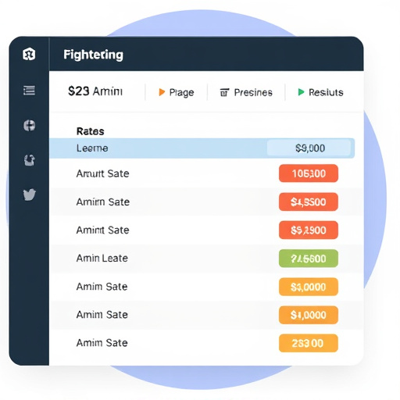The image size is (400, 400).
Task: Click the orange play icon beside Piage
Action: click(x=162, y=92)
